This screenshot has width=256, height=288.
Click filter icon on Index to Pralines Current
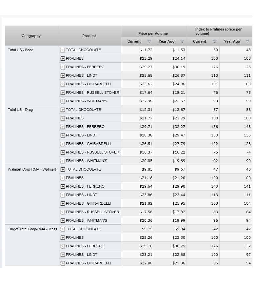pos(215,42)
